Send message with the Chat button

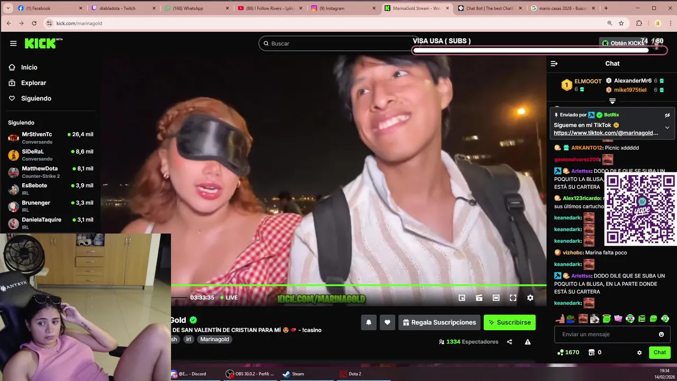(660, 352)
